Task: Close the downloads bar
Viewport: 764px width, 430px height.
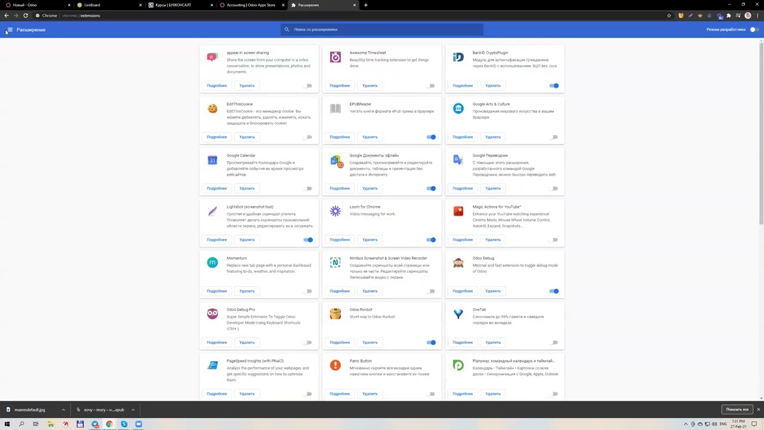Action: pos(758,410)
